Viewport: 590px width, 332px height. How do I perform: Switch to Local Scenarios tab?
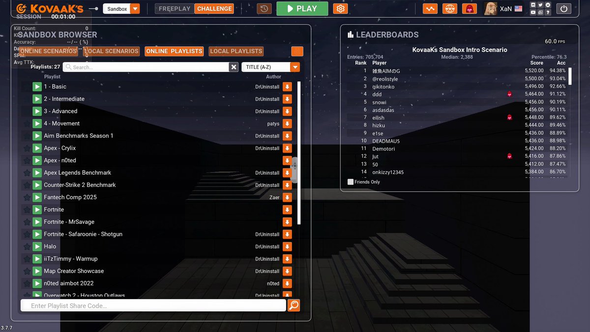point(111,51)
